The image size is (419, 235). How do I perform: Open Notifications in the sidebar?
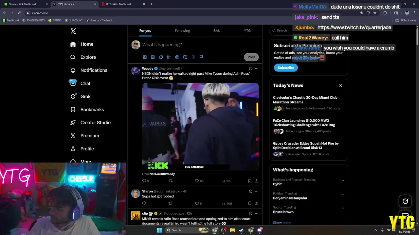tap(89, 70)
